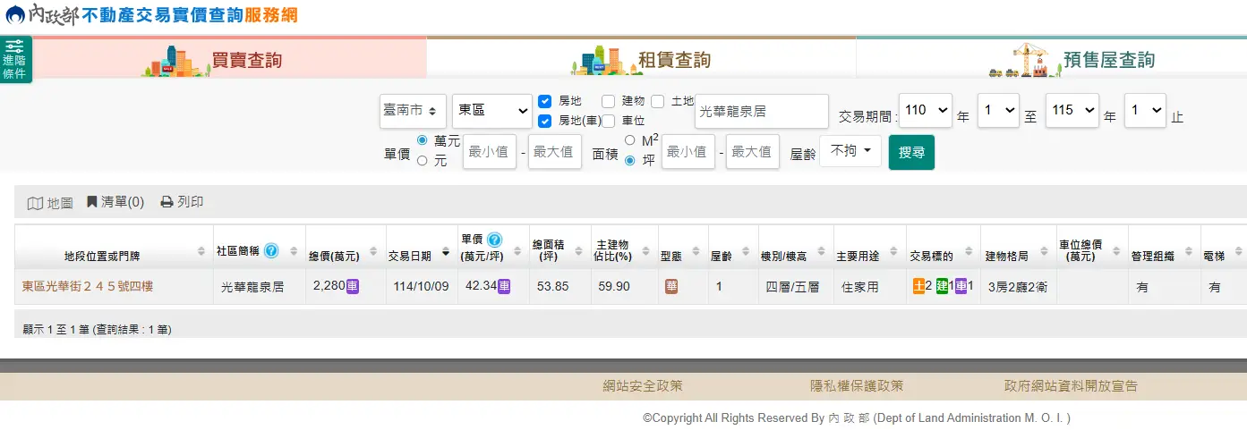Click the 社區簡稱 help question mark icon
This screenshot has height=430, width=1247.
tap(271, 250)
